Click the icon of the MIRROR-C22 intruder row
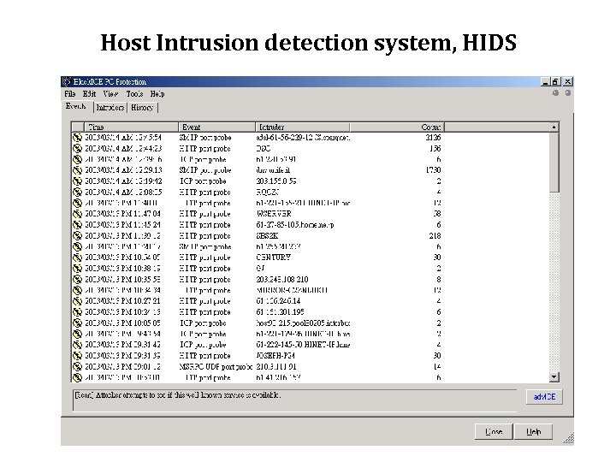This screenshot has height=462, width=616. (77, 290)
